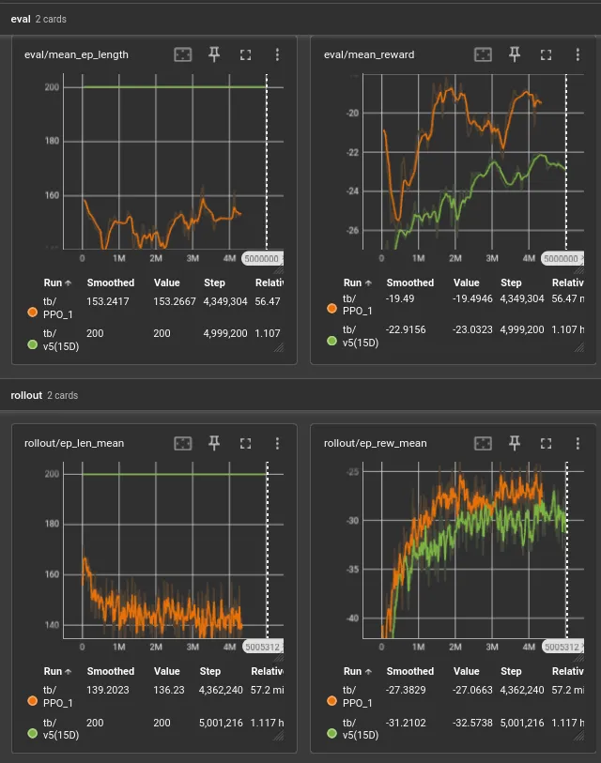The image size is (601, 763).
Task: Click the 5000000 step marker on eval/mean_reward
Action: [562, 259]
